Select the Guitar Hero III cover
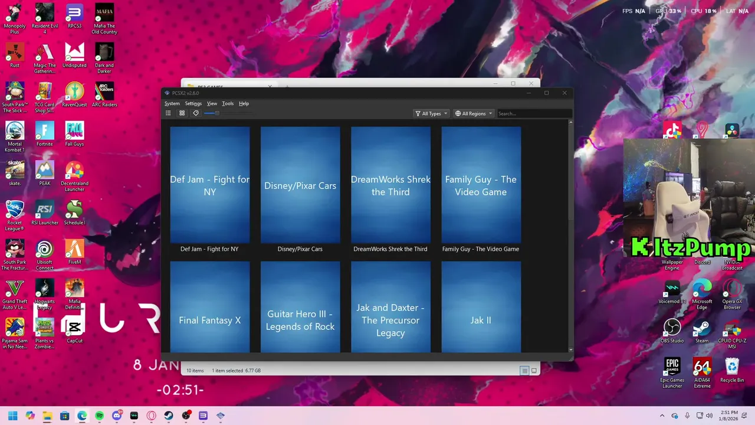755x425 pixels. point(300,307)
